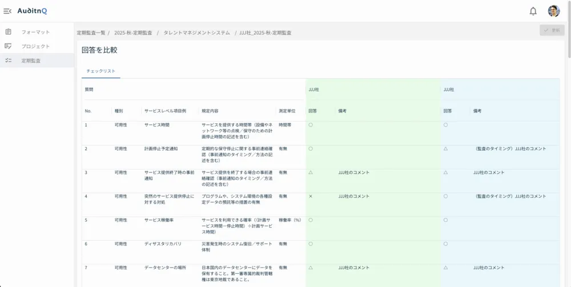Click row 7 green JJJ社のコメント remark
This screenshot has width=571, height=287.
tap(353, 268)
